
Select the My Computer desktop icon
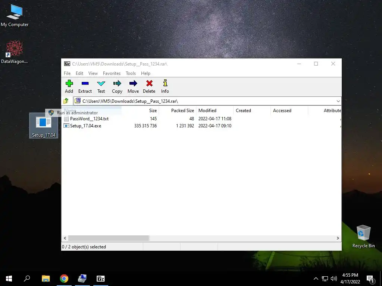(15, 16)
